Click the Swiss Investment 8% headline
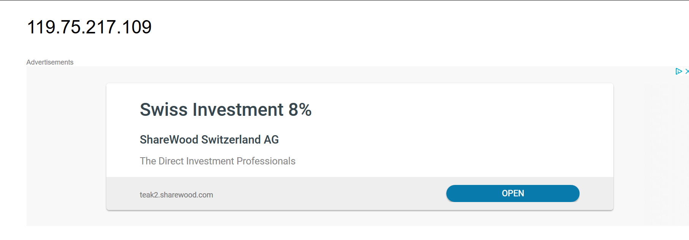This screenshot has width=689, height=240. point(226,110)
